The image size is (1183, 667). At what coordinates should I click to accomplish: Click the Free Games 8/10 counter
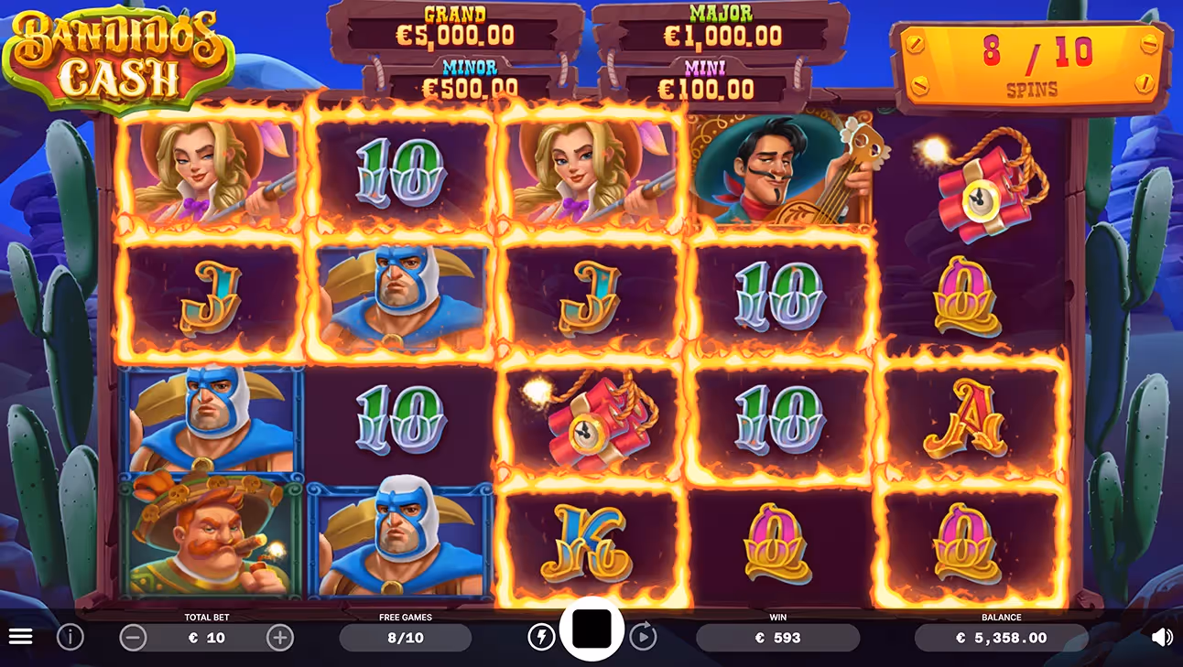coord(406,638)
